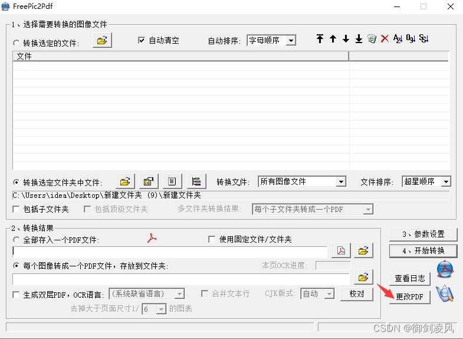Click 本页OCR进度 progress box

tap(333, 265)
